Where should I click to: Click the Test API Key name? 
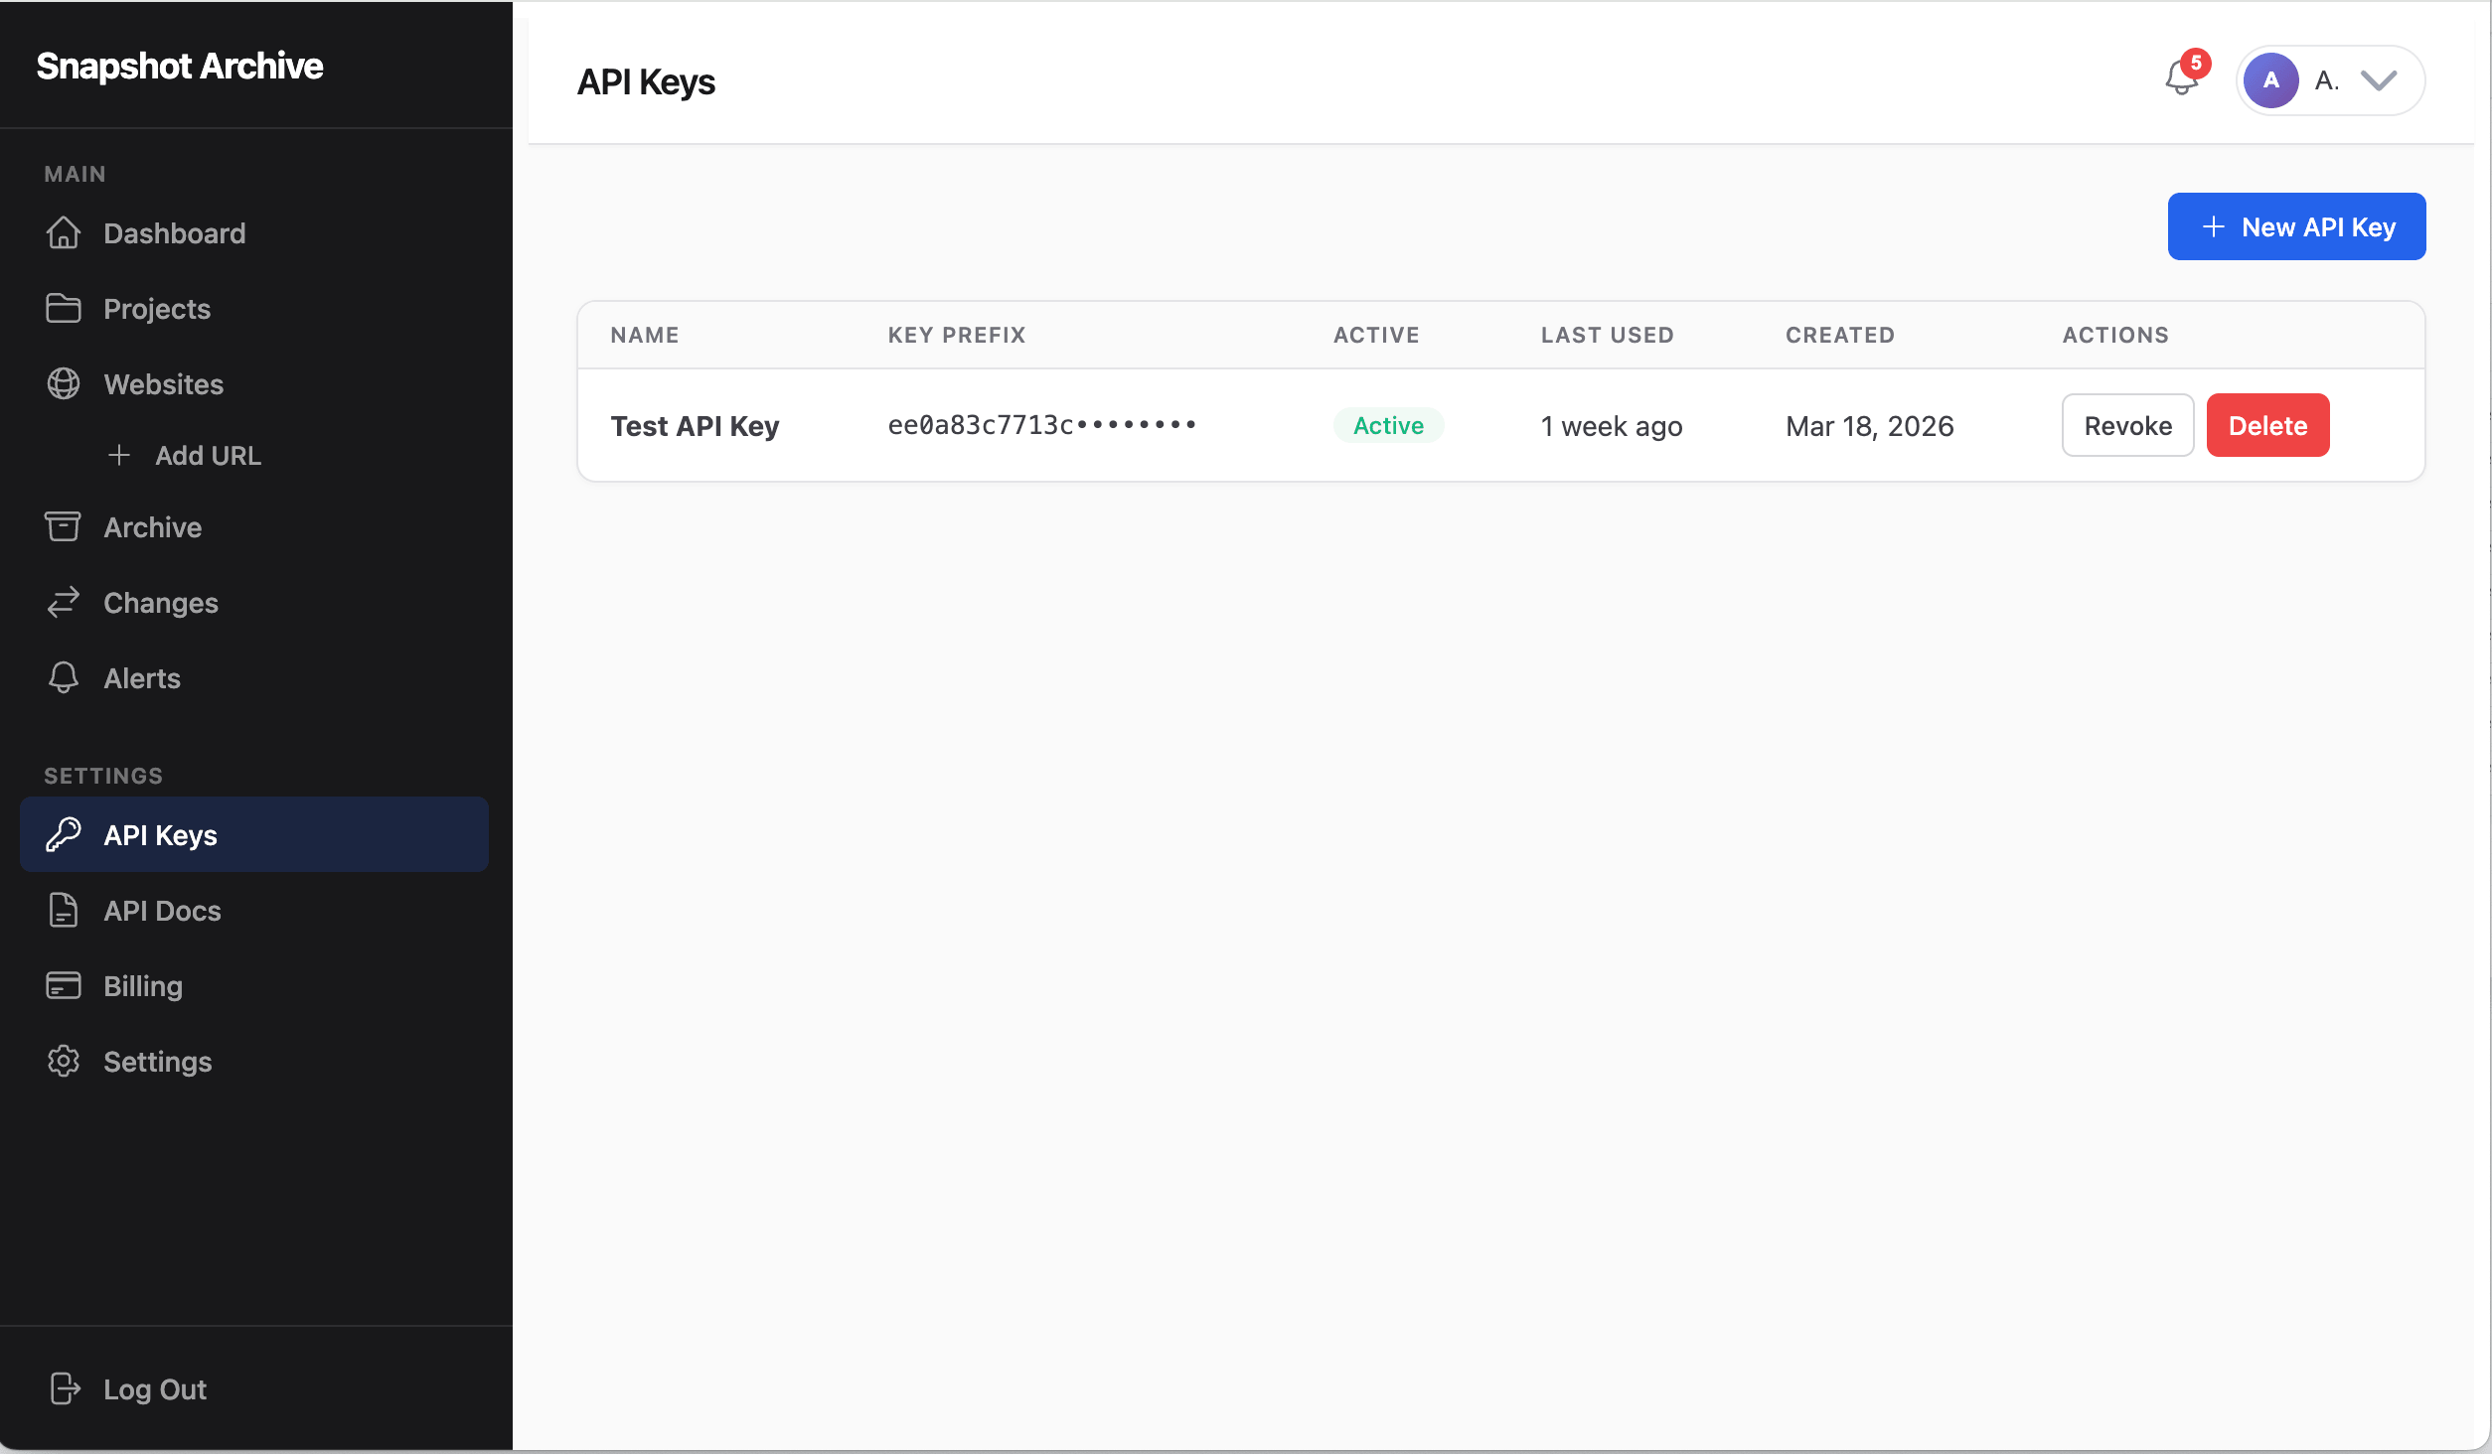[x=695, y=426]
